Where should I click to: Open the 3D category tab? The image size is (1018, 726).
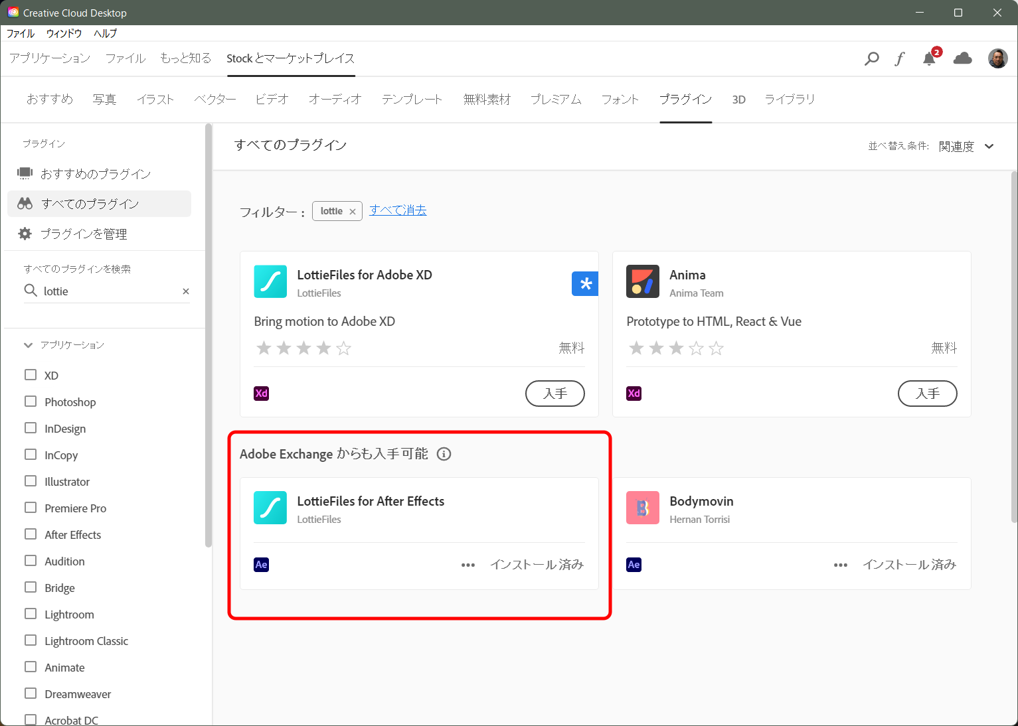tap(738, 100)
